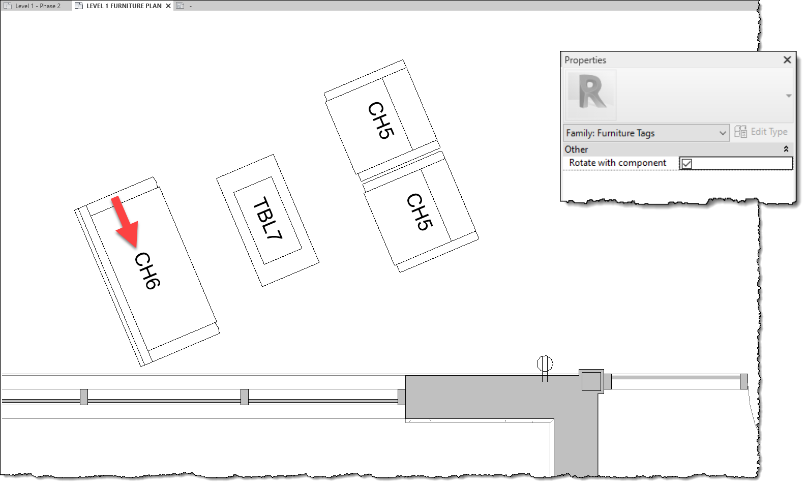The image size is (806, 484).
Task: Activate the LEVEL 1 FURNITURE PLAN tab
Action: tap(124, 6)
